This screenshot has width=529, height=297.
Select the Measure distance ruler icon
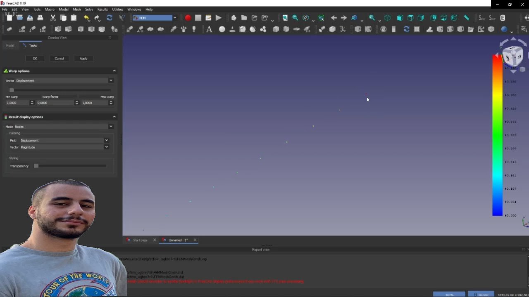(466, 18)
